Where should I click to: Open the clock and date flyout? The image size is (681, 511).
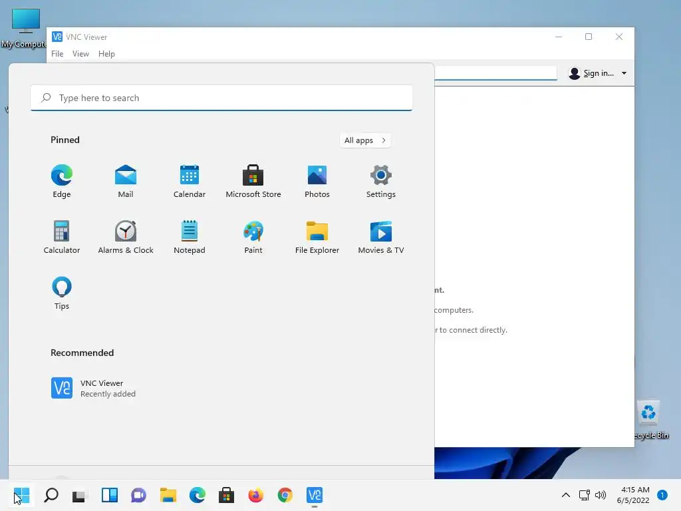pyautogui.click(x=633, y=495)
